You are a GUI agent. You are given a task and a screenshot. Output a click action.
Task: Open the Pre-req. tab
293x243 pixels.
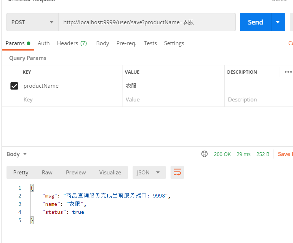point(126,43)
